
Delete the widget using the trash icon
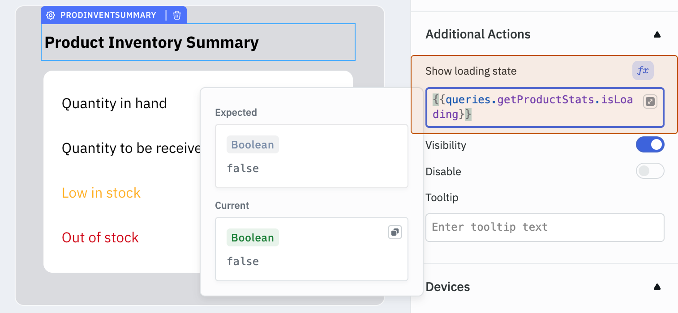177,15
